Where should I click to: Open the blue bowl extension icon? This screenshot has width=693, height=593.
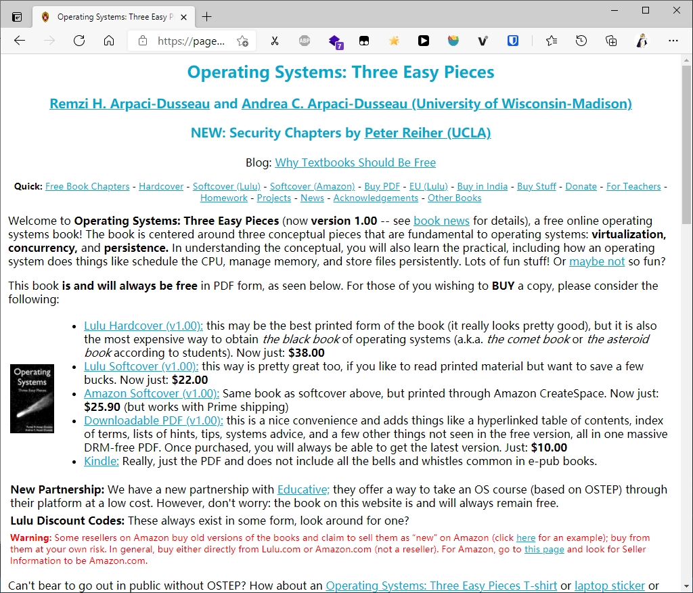click(x=453, y=41)
